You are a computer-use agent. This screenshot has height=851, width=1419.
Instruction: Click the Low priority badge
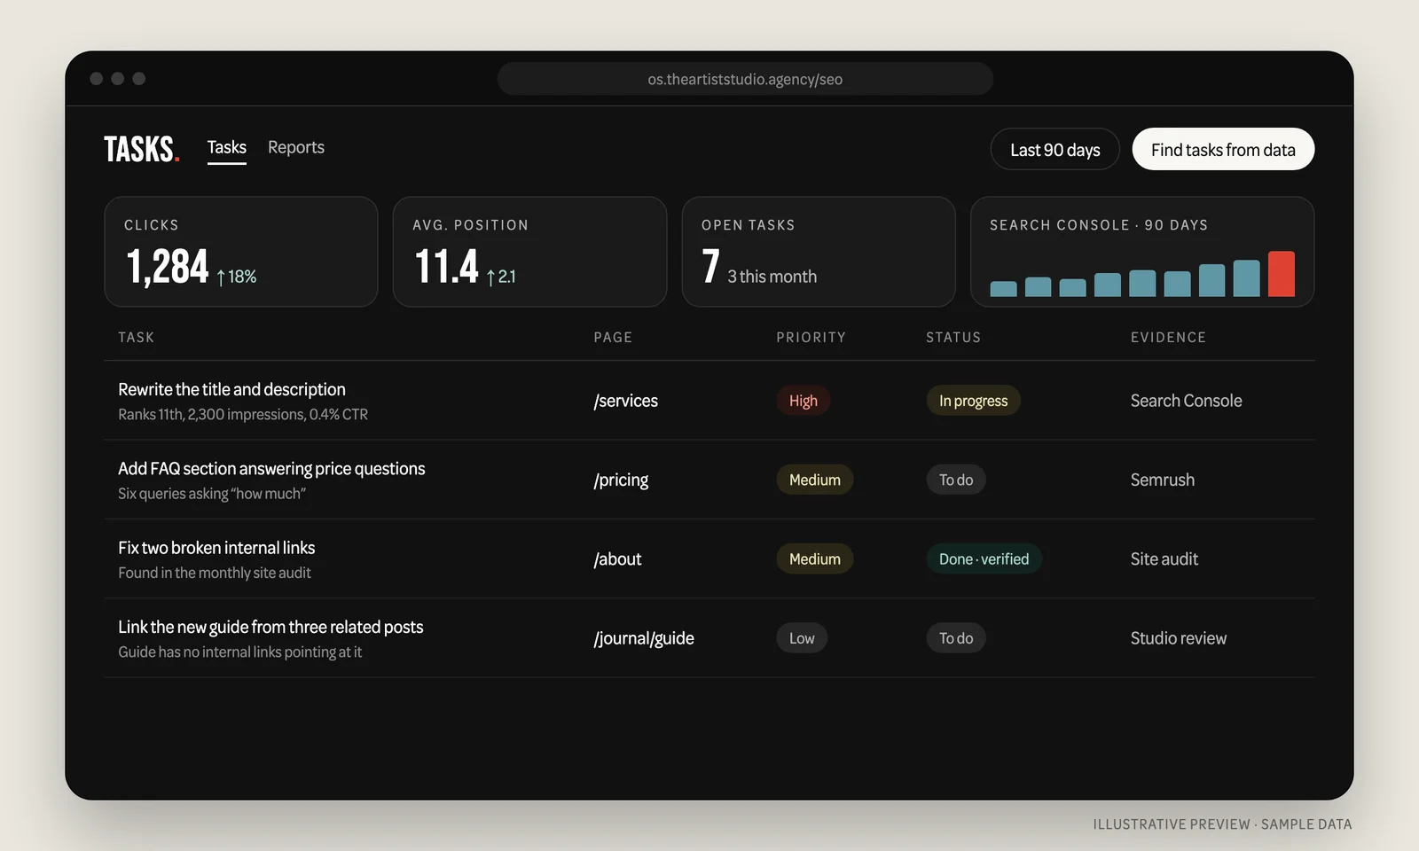click(802, 638)
